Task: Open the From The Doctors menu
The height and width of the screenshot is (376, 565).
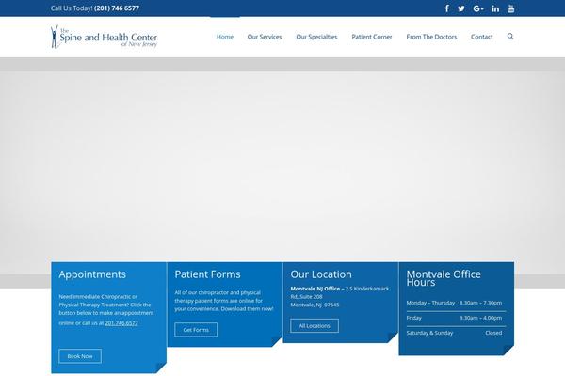Action: pos(431,37)
